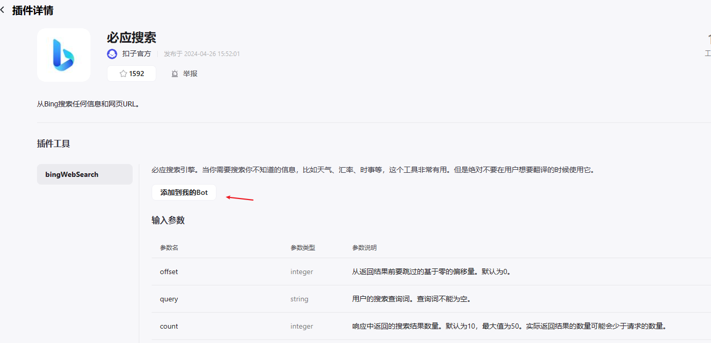Click the 必应搜索引擎 tool description paragraph

(373, 170)
